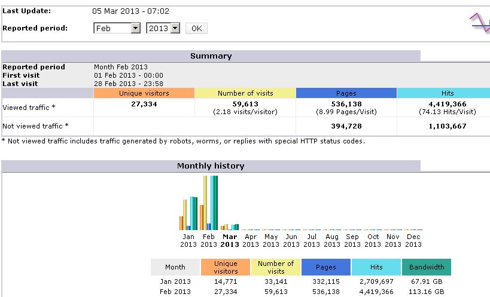Select the 2,709,697 hits cell for Jan
This screenshot has width=490, height=297.
coord(376,281)
